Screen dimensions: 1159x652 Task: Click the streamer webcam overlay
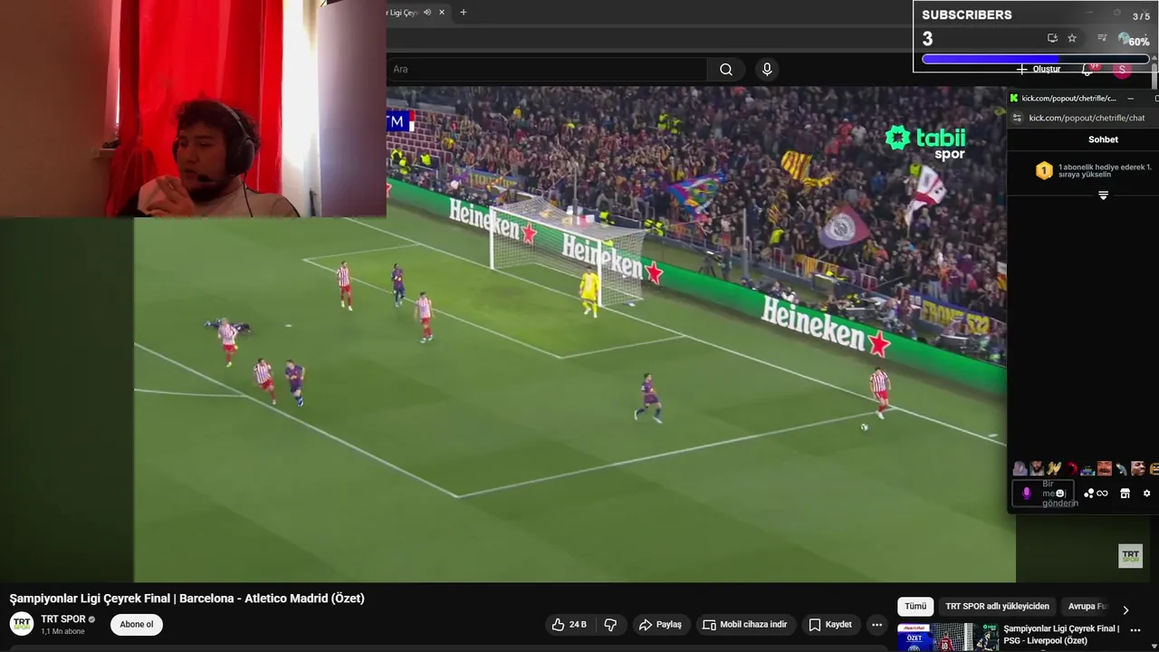pyautogui.click(x=193, y=109)
